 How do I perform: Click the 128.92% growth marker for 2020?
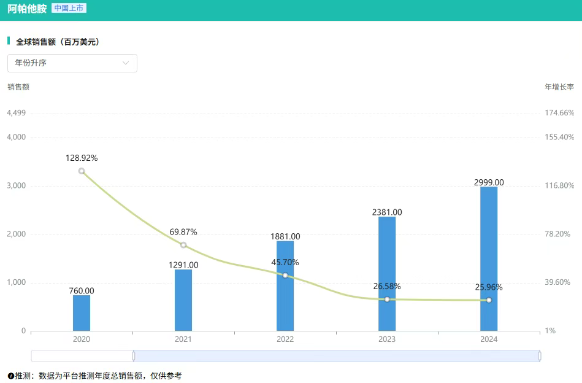(x=82, y=171)
